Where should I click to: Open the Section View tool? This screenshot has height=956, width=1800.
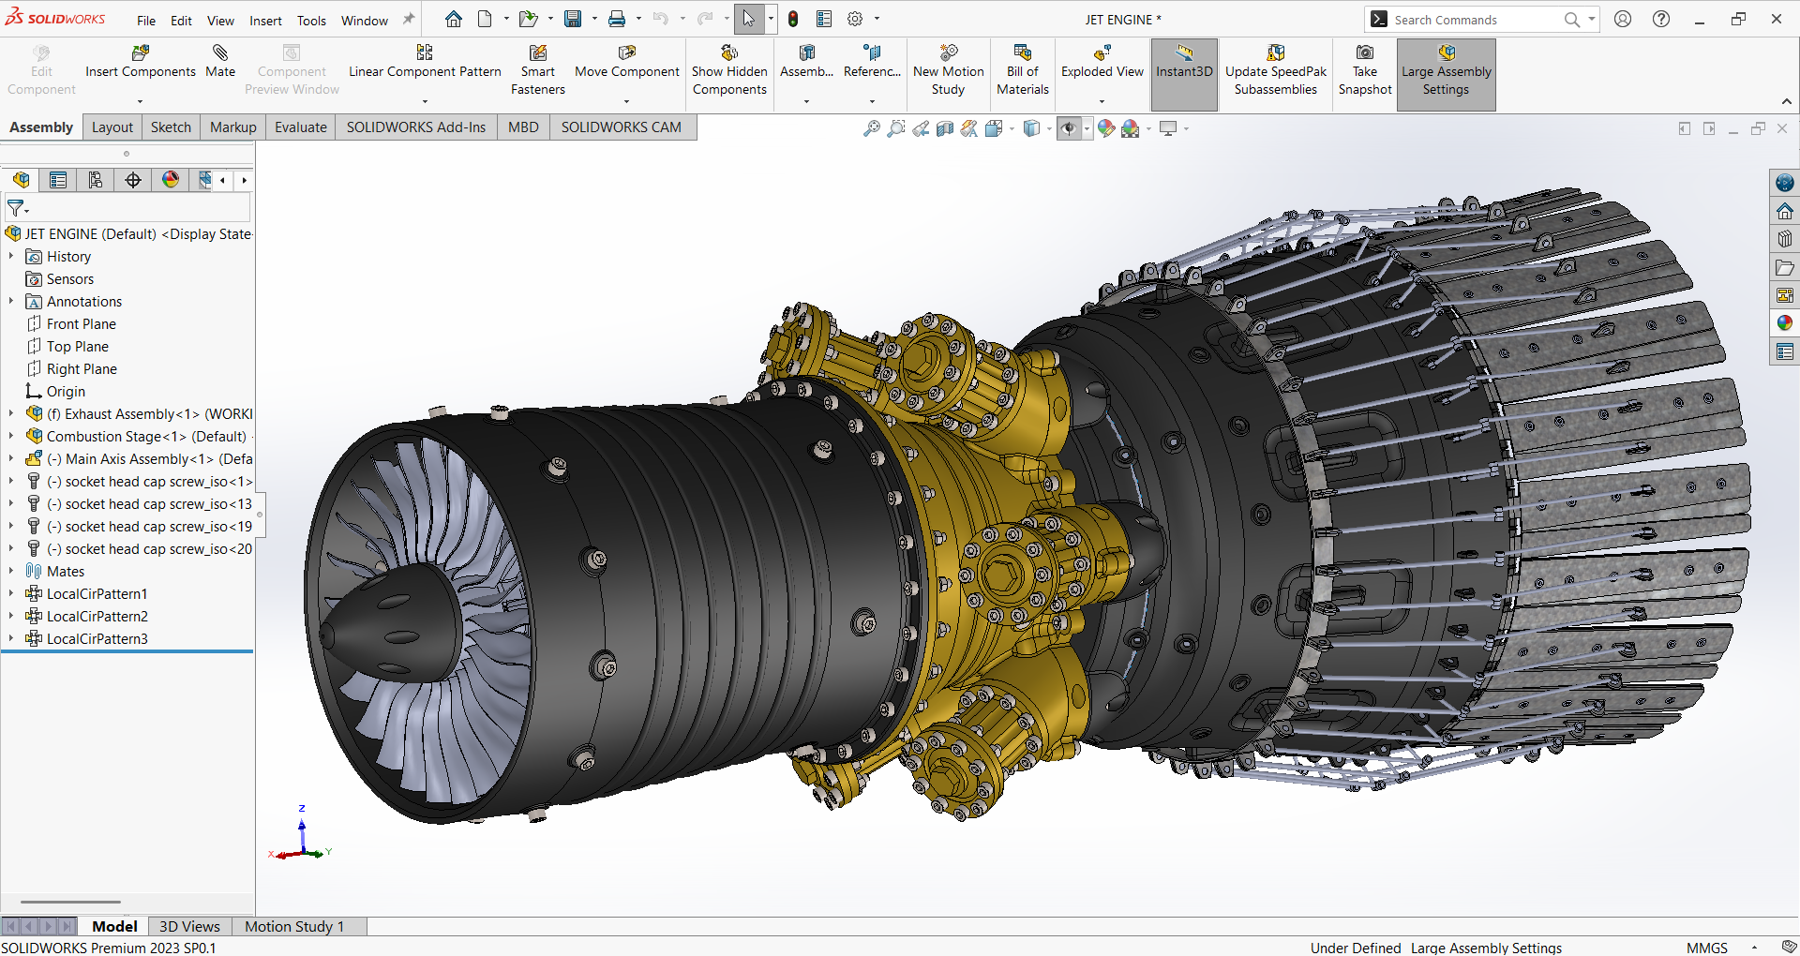click(x=945, y=128)
